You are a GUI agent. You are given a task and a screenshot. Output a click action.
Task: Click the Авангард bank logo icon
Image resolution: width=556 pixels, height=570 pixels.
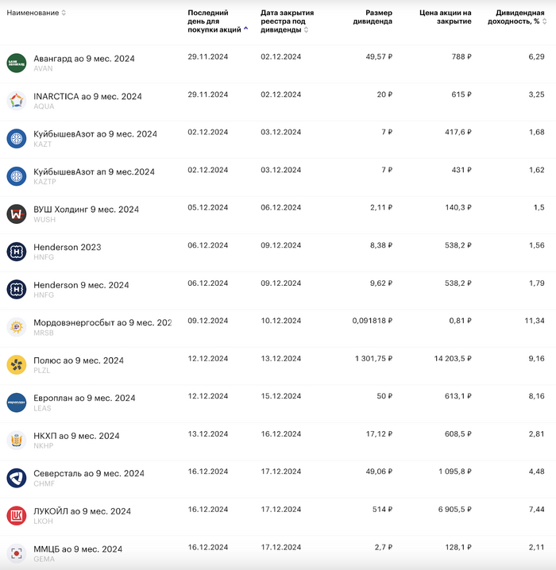pyautogui.click(x=17, y=63)
